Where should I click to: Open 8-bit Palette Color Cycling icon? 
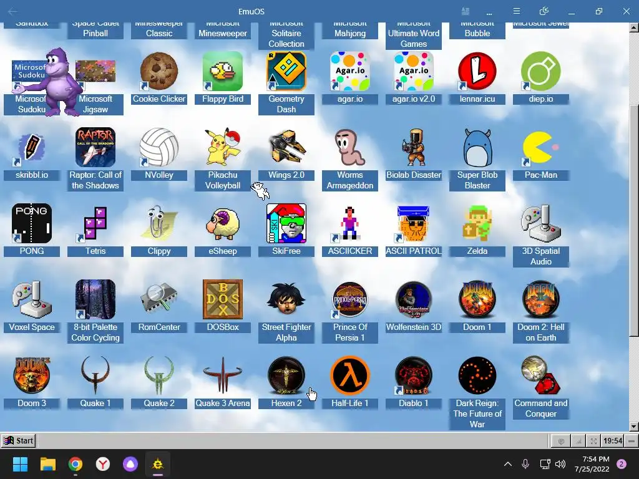(x=95, y=300)
